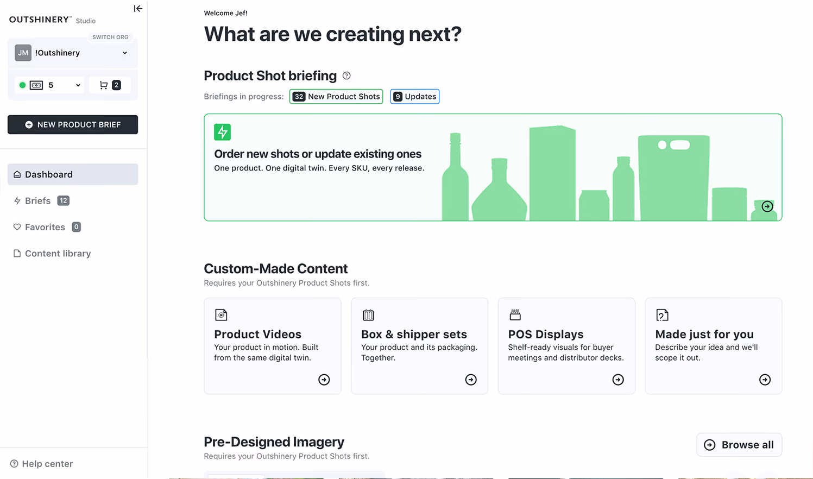Open the shopping cart with 2 items
Screen dimensions: 813x479
(x=110, y=85)
